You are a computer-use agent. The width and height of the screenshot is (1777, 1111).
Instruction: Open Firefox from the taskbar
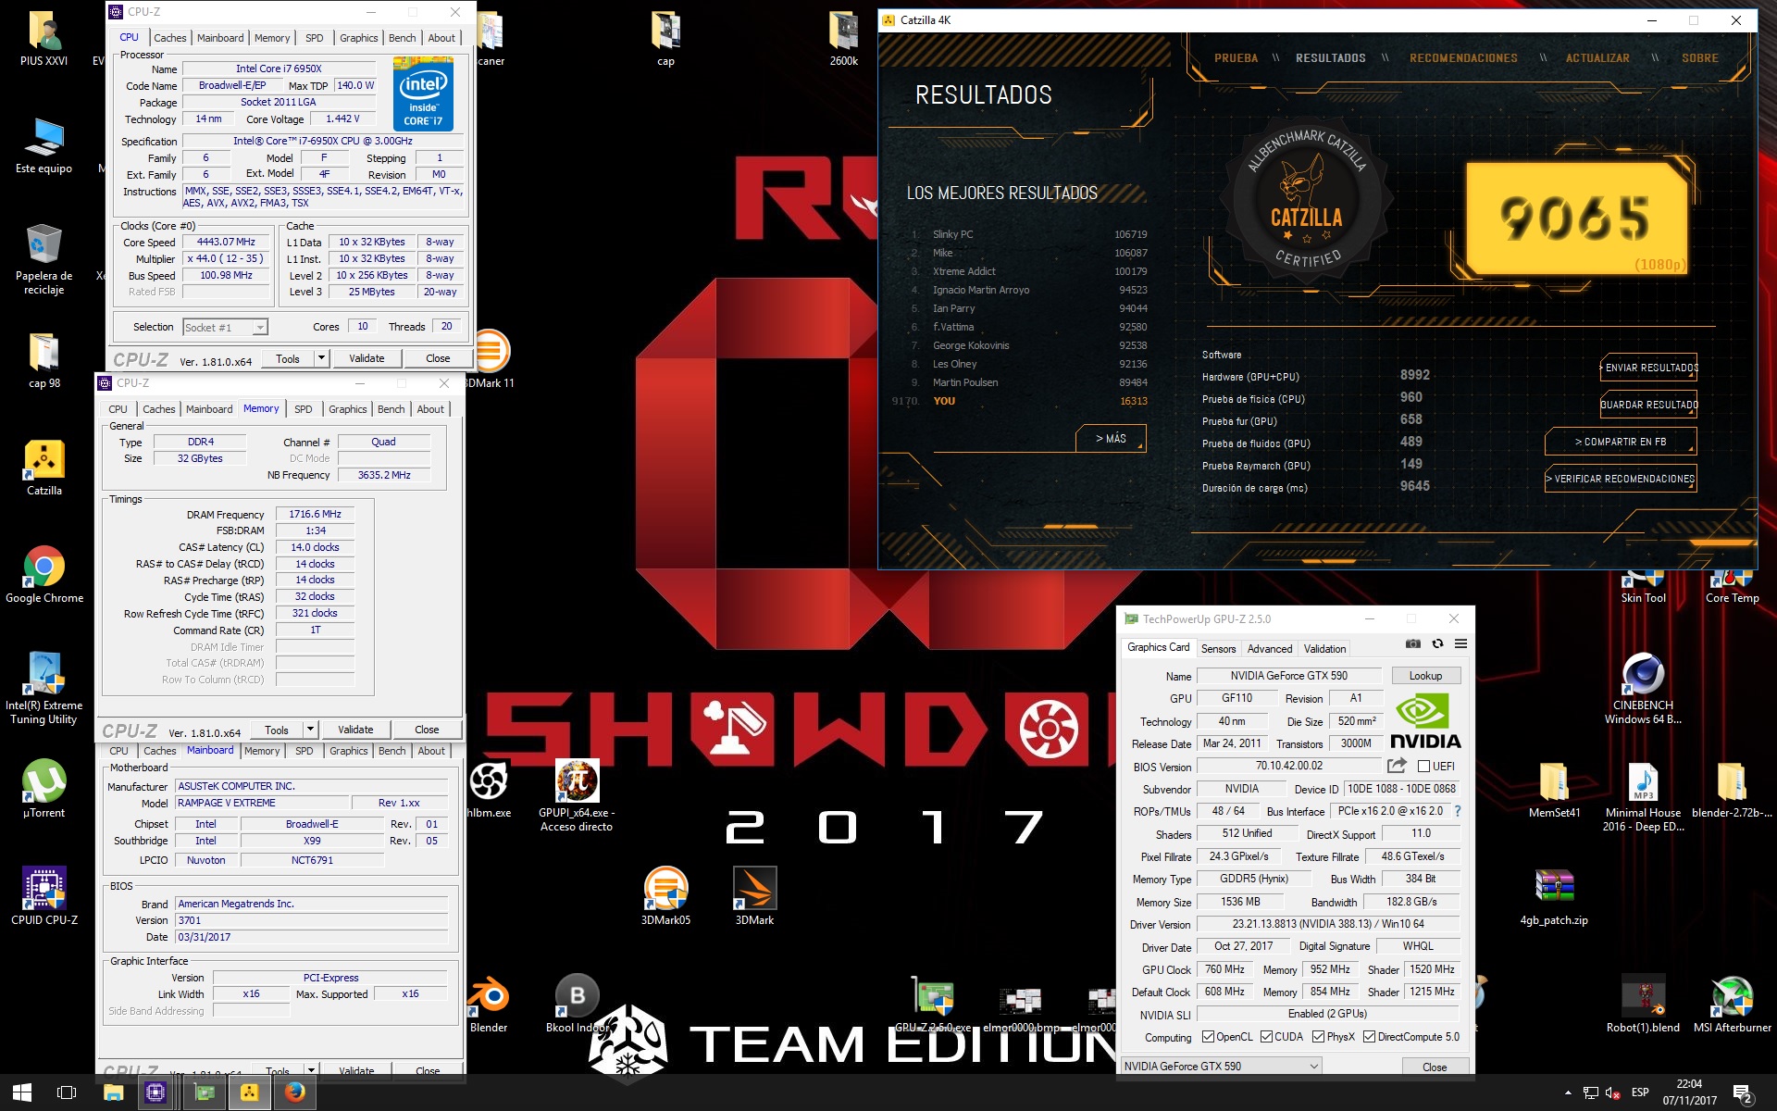click(294, 1092)
